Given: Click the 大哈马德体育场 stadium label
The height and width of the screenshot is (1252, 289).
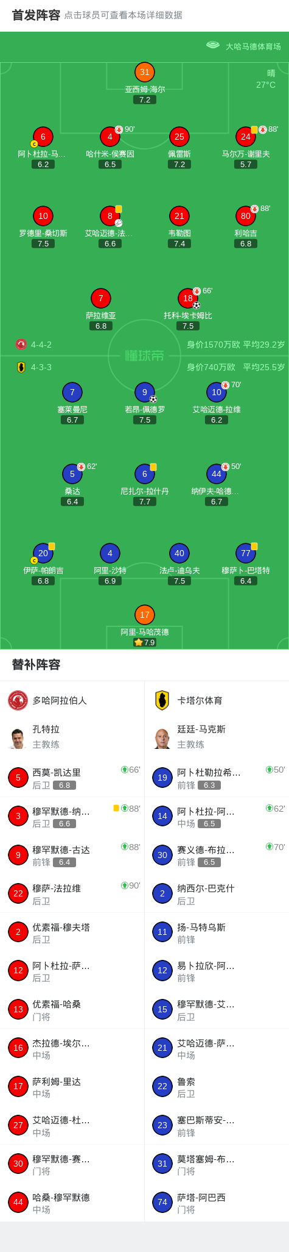Looking at the screenshot, I should coord(253,46).
